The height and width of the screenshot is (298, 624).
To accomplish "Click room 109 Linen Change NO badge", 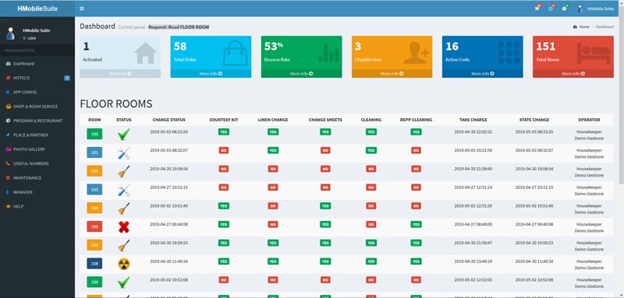I will point(273,280).
